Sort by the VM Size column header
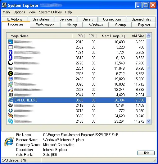This screenshot has width=158, height=164. pyautogui.click(x=136, y=36)
